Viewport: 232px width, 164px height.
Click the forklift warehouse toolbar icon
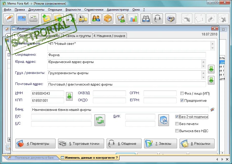(x=83, y=18)
